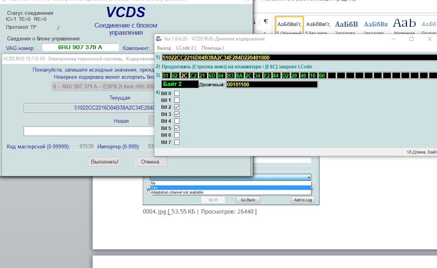The width and height of the screenshot is (437, 268).
Task: Click the Двоичный binary value field
Action: coord(272,85)
